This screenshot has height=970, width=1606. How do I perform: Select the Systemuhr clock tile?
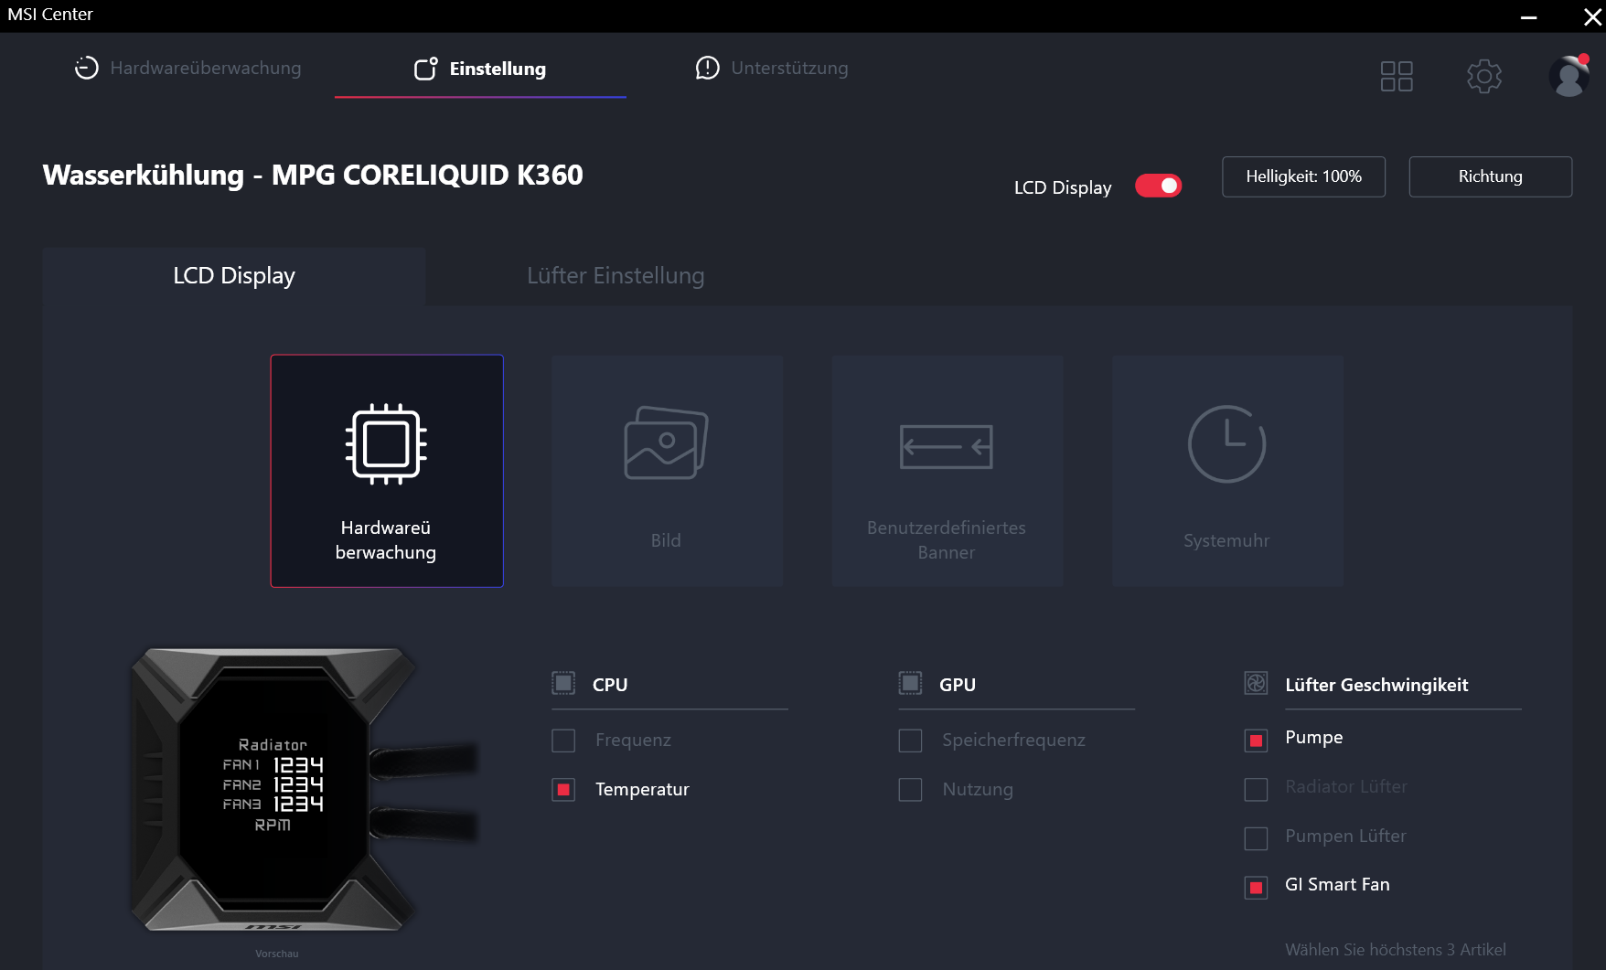click(1227, 471)
